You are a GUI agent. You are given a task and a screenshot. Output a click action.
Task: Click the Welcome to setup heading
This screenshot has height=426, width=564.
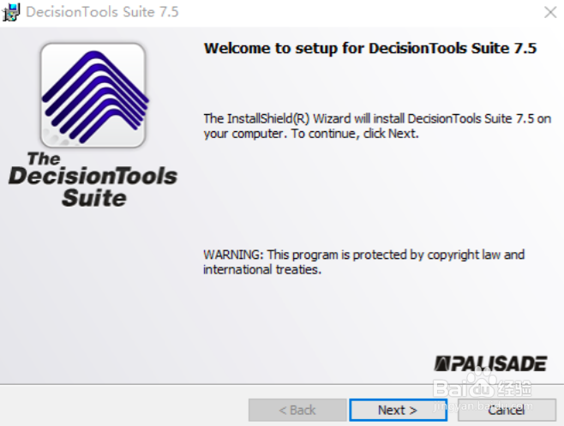[x=370, y=48]
